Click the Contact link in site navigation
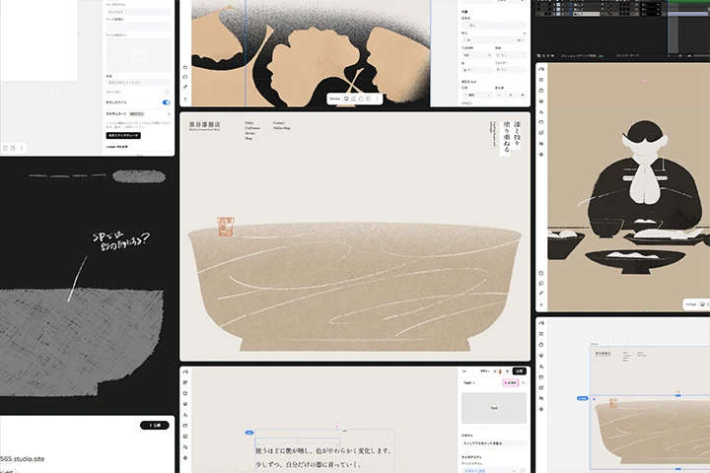Viewport: 710px width, 473px height. click(x=279, y=123)
